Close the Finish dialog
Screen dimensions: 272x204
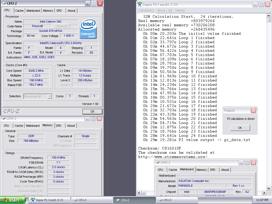click(x=253, y=110)
